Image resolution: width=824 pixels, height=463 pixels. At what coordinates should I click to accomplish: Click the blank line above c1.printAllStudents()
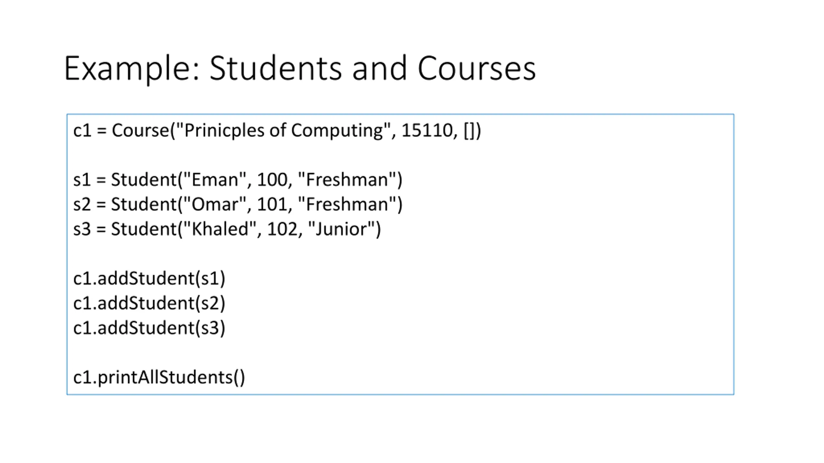400,353
